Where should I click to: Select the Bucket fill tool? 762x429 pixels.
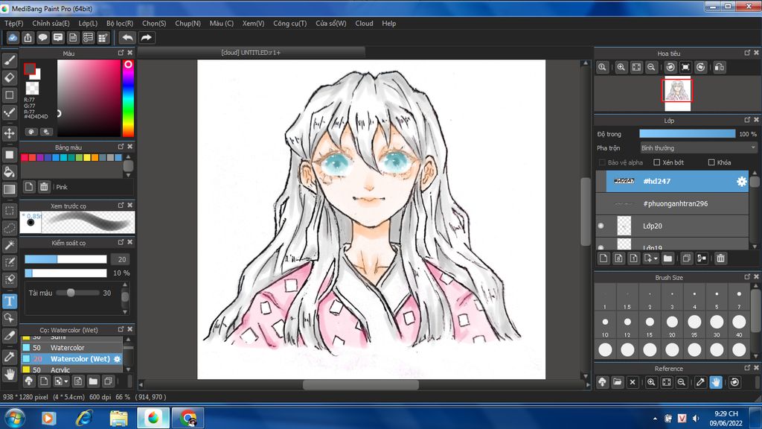pyautogui.click(x=10, y=172)
